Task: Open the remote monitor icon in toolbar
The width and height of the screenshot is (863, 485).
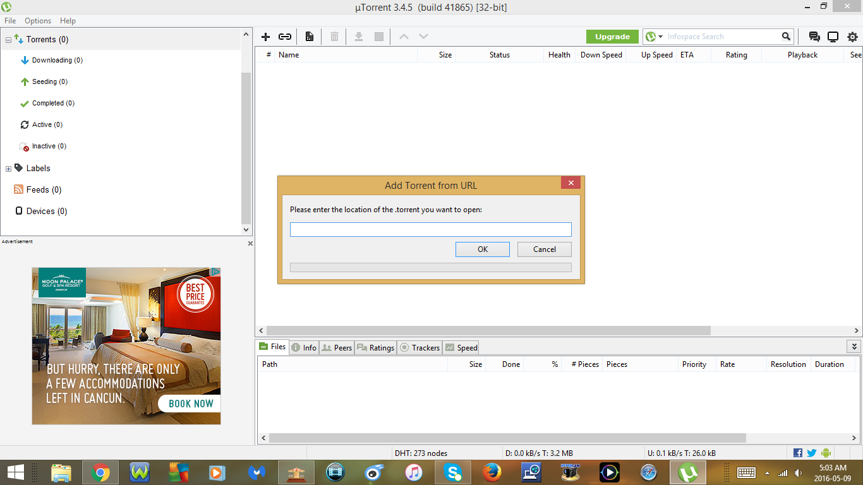Action: (833, 37)
